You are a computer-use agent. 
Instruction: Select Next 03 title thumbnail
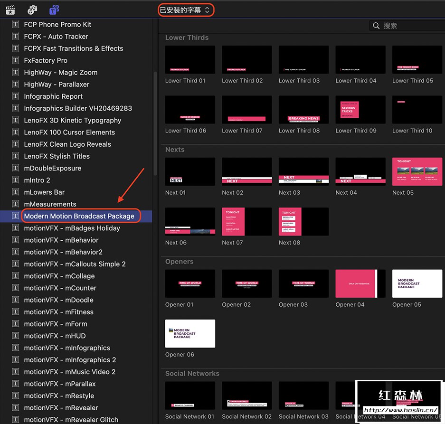[x=303, y=172]
